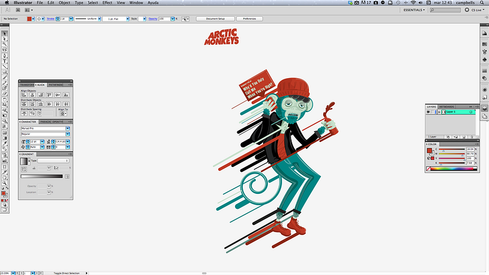Click the Opacity link in control bar

(x=153, y=18)
